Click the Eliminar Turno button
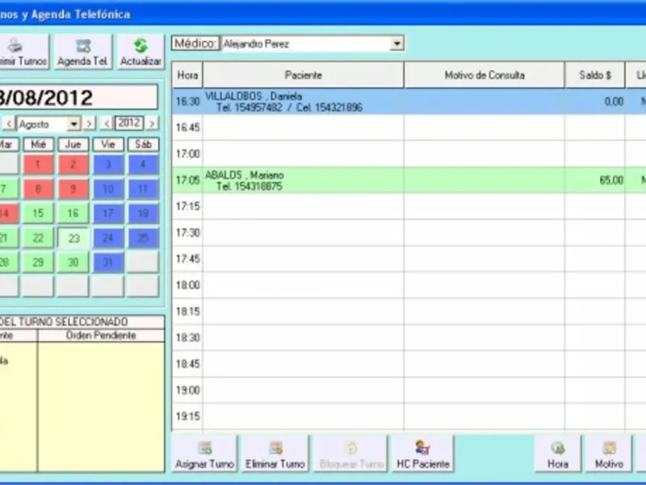This screenshot has height=485, width=646. click(275, 454)
